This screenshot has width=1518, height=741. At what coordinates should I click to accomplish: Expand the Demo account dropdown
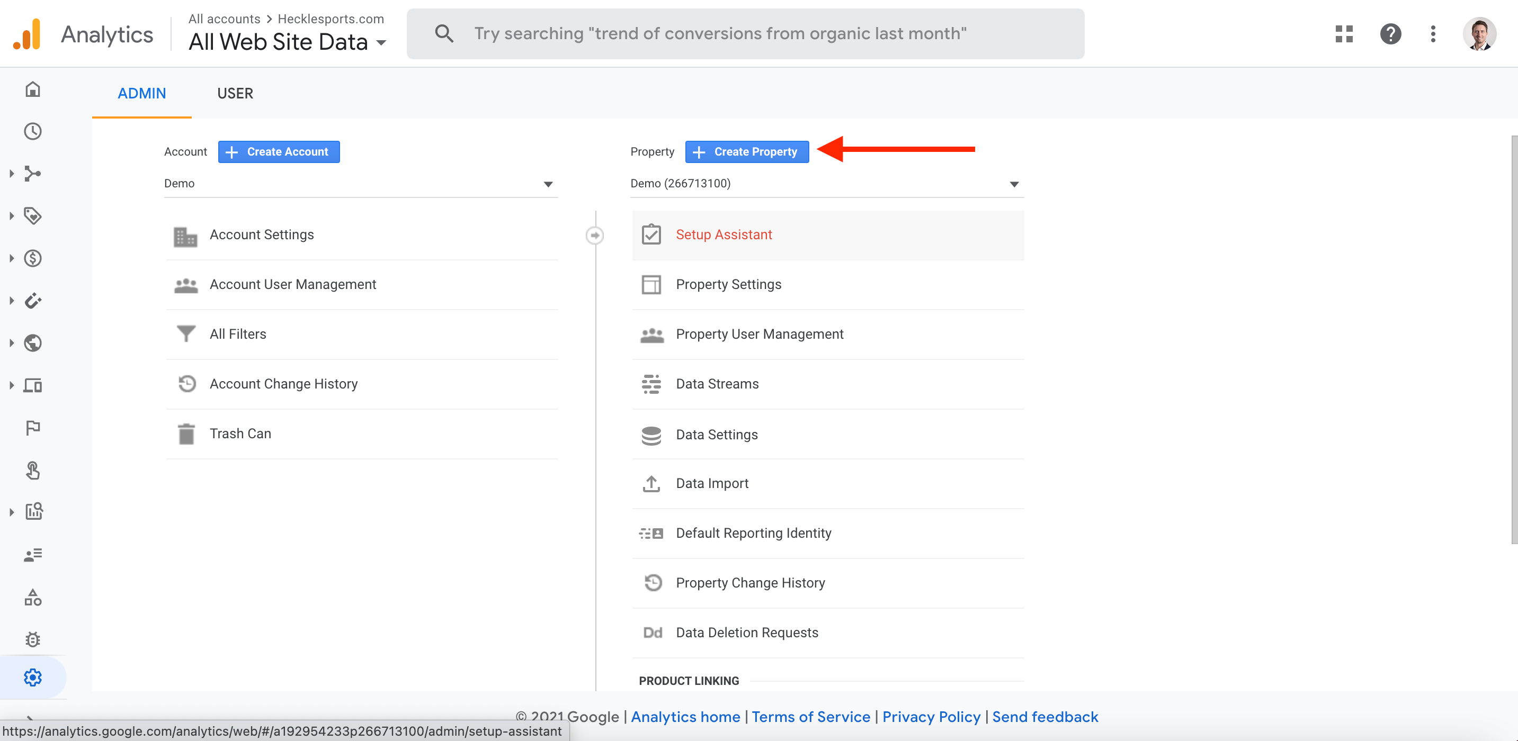point(548,184)
